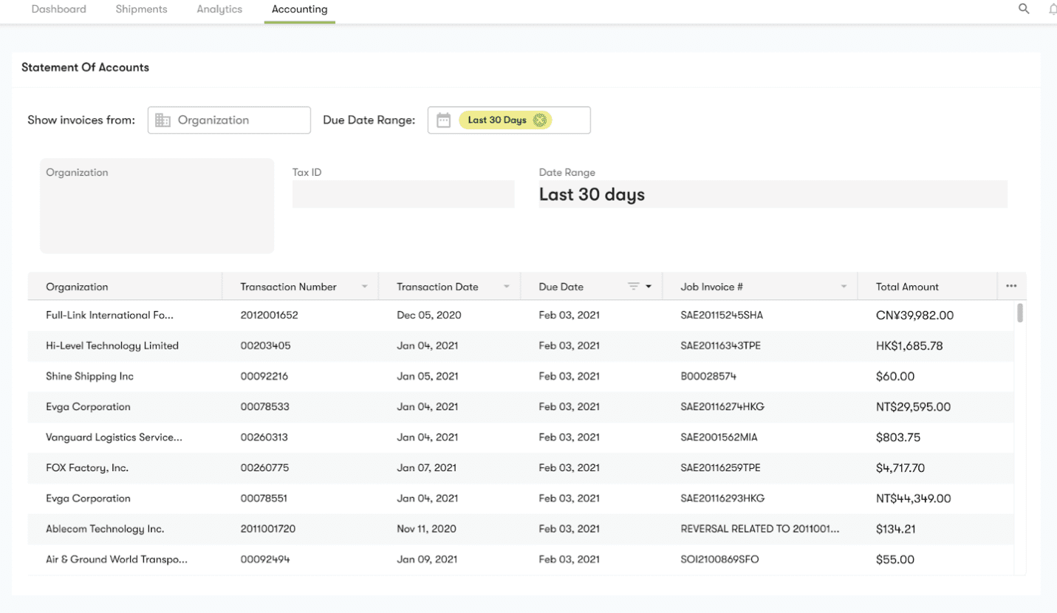1057x613 pixels.
Task: Expand the Transaction Date column dropdown
Action: 507,287
